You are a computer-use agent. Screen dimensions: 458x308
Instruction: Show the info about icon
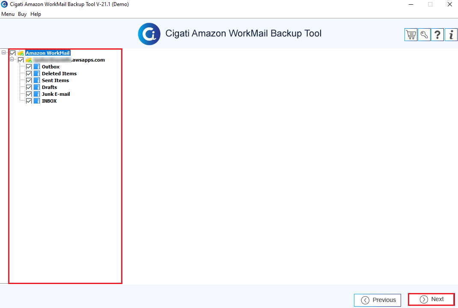(x=451, y=35)
